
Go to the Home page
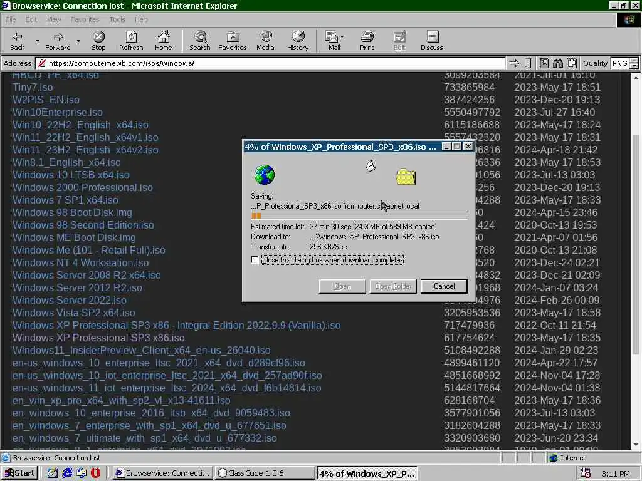coord(164,41)
